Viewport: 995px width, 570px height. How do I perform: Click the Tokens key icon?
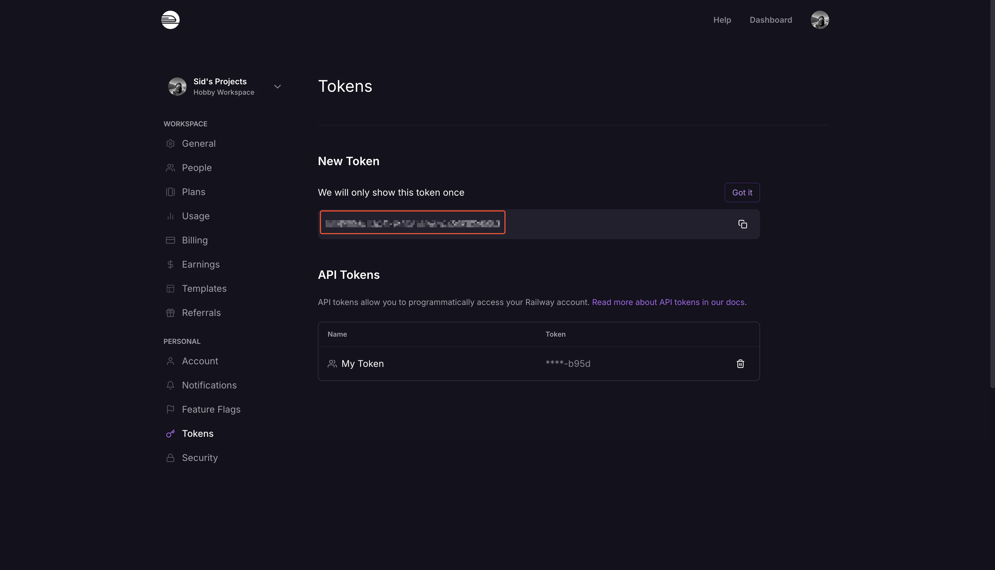(170, 433)
